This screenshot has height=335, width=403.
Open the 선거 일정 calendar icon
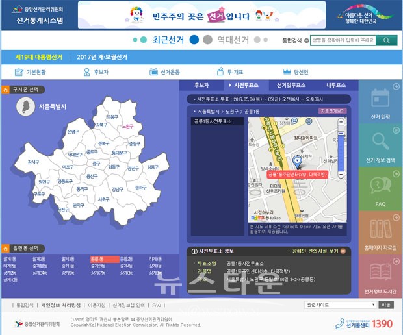click(x=380, y=105)
